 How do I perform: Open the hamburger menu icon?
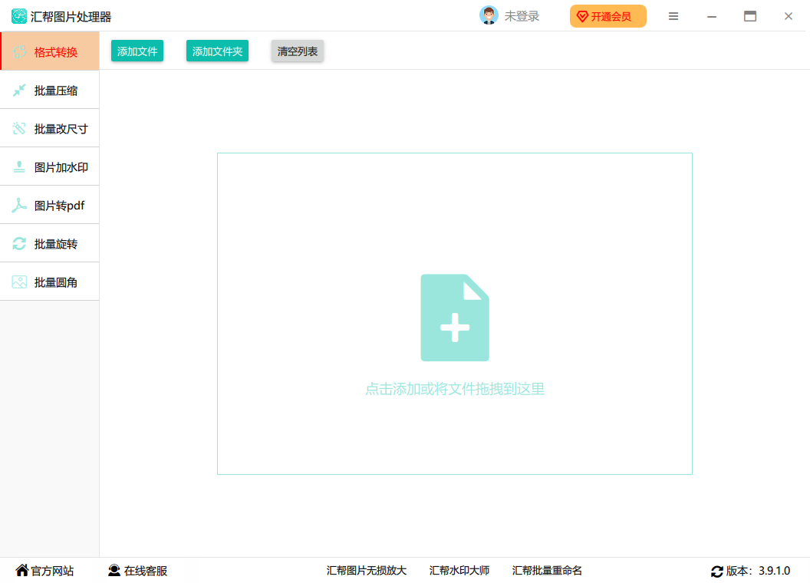click(673, 16)
